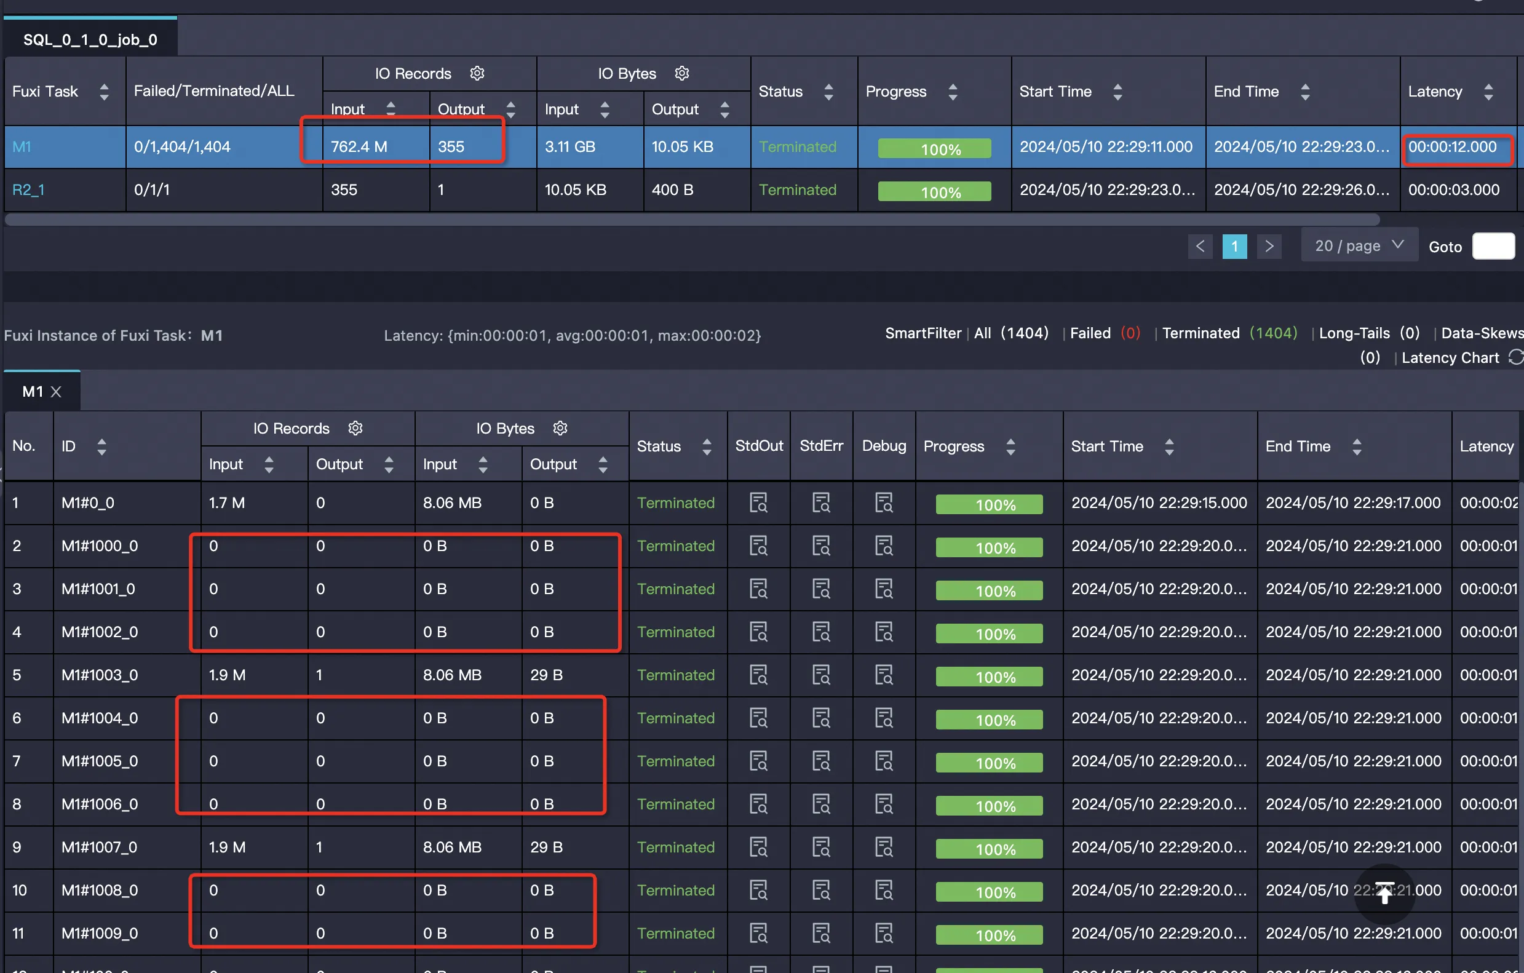Go to next page arrow
This screenshot has height=973, width=1524.
pyautogui.click(x=1269, y=246)
